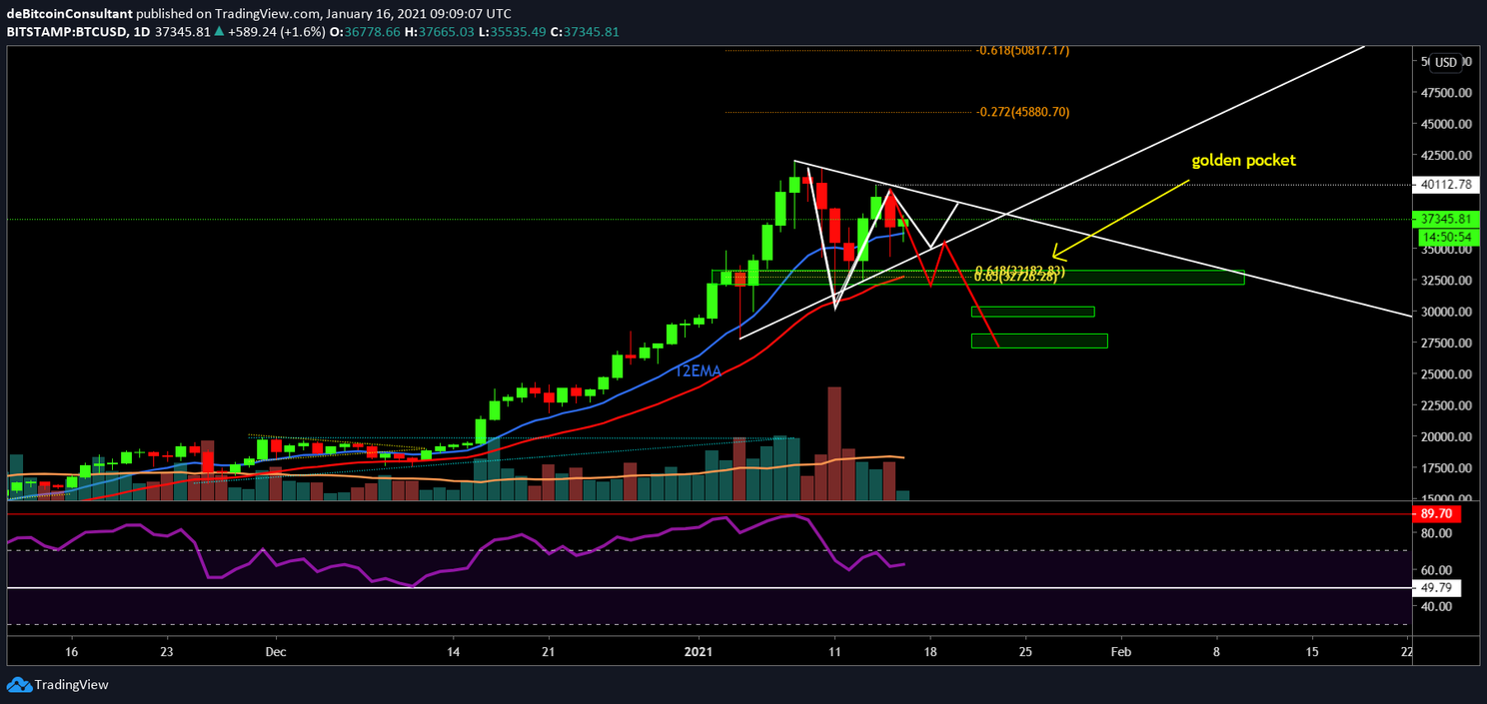Screen dimensions: 1487x704
Task: Click the -0.618(50817.17) Fibonacci extension label
Action: pos(1022,50)
